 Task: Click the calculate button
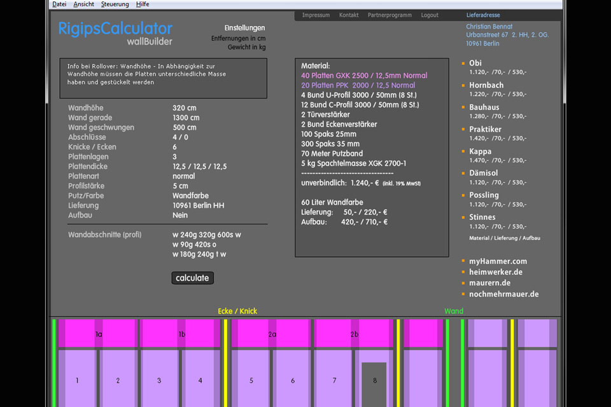[x=192, y=278]
